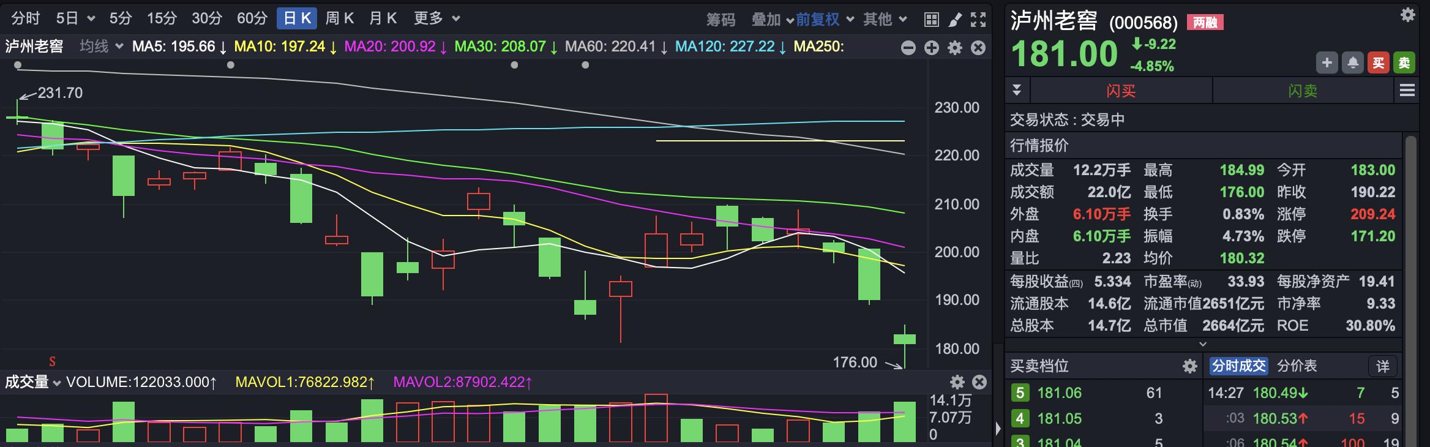Open volume indicator settings gear
This screenshot has width=1430, height=447.
click(957, 383)
